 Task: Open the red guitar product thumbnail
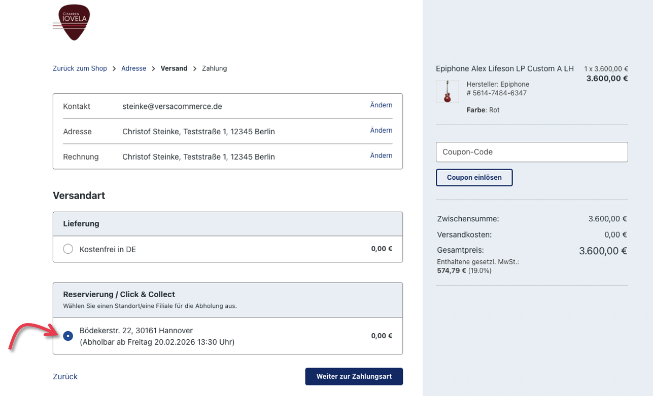click(447, 92)
